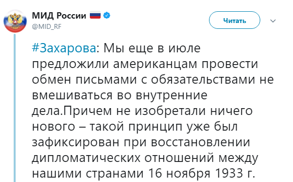Click the phrase Мы еще в июле

pyautogui.click(x=152, y=48)
